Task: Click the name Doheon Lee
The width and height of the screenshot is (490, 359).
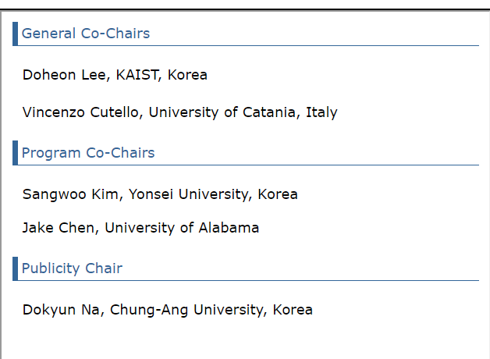Action: tap(64, 75)
